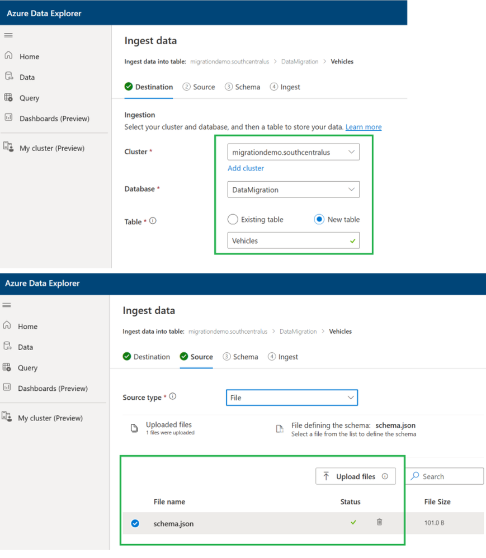The height and width of the screenshot is (558, 486).
Task: Click hamburger menu icon in top window
Action: pyautogui.click(x=8, y=35)
